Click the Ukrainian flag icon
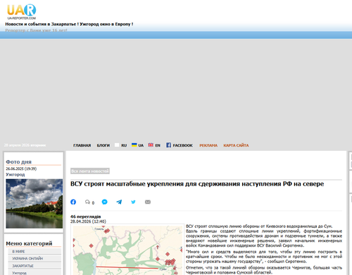The image size is (352, 275). pyautogui.click(x=134, y=145)
